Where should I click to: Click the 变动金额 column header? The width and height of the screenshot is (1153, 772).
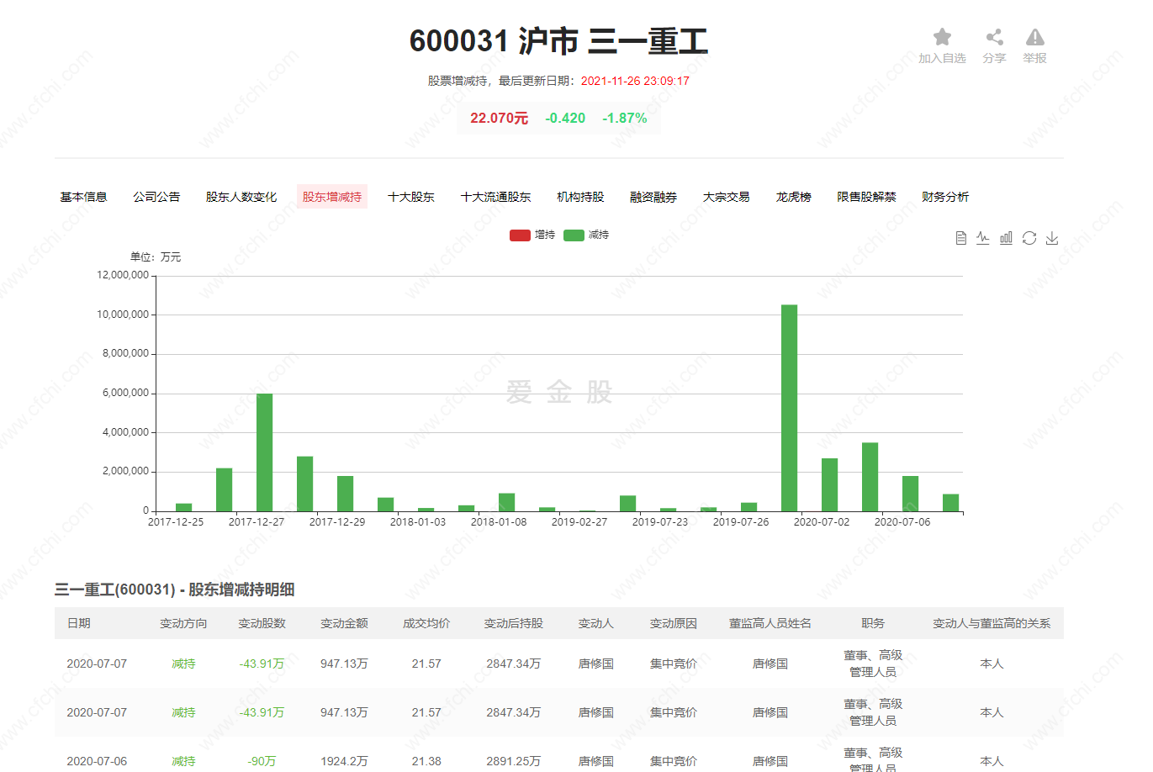coord(344,623)
